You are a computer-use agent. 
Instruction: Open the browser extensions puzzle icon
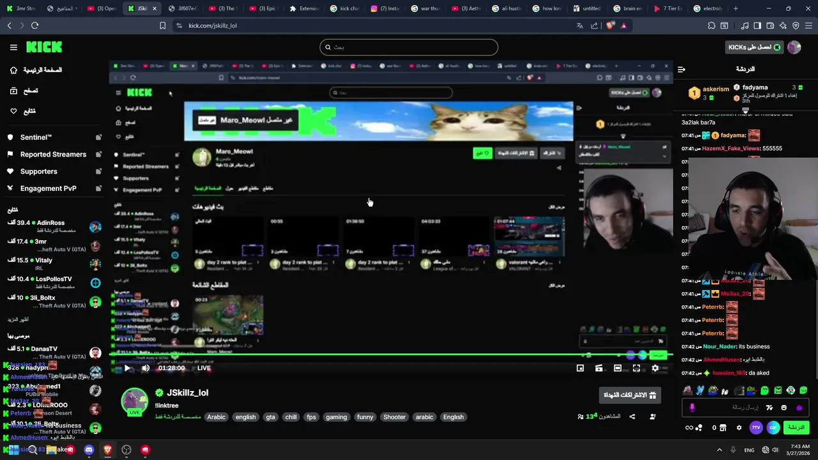pyautogui.click(x=711, y=26)
